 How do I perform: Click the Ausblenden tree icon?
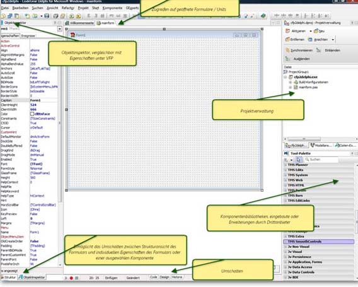pos(287,59)
